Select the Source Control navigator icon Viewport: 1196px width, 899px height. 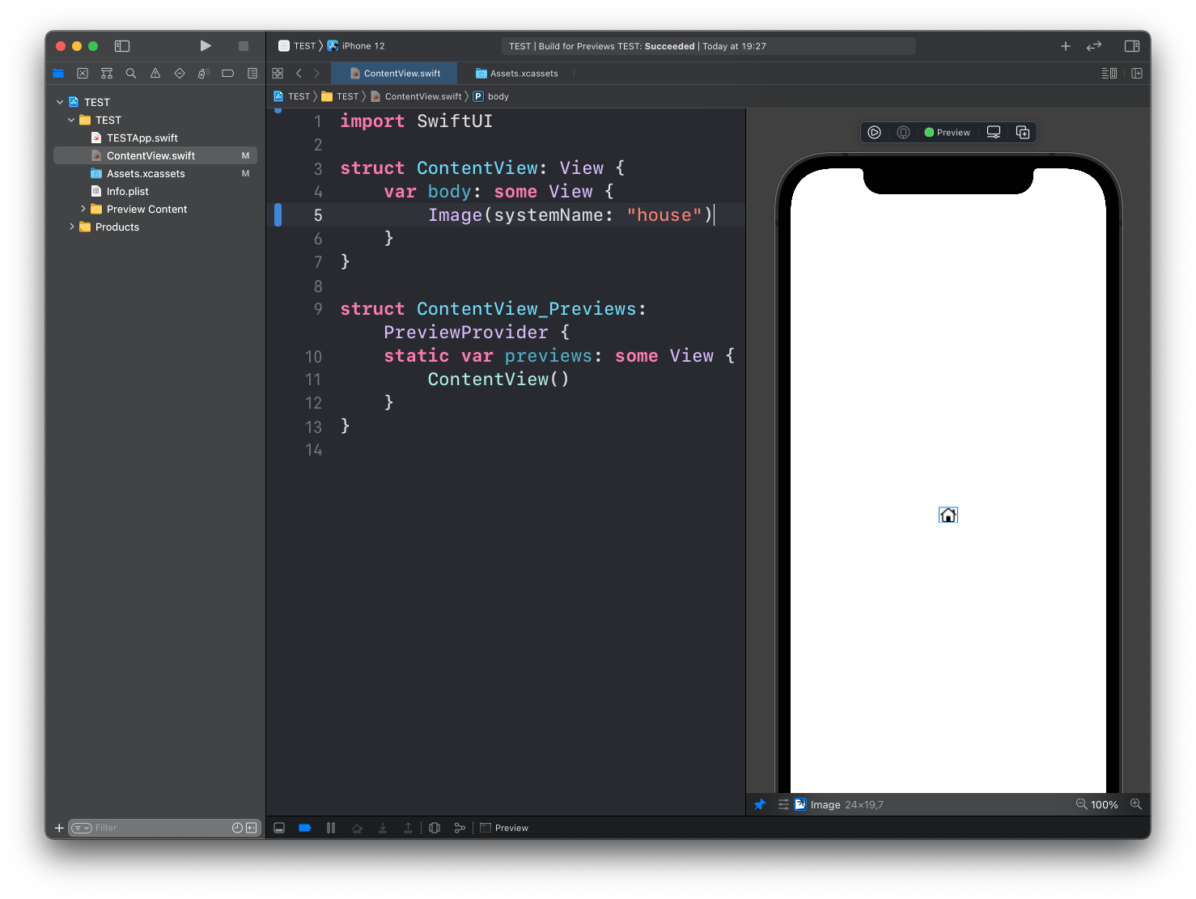click(x=83, y=73)
